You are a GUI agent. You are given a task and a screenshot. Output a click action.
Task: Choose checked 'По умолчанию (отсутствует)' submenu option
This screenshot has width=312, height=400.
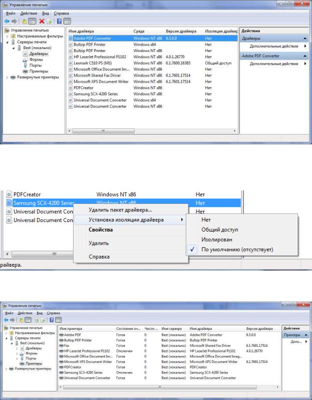pos(242,250)
